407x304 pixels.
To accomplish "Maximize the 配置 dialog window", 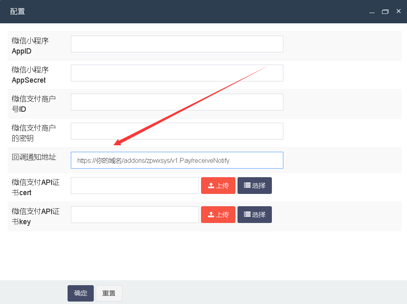I will tap(385, 12).
